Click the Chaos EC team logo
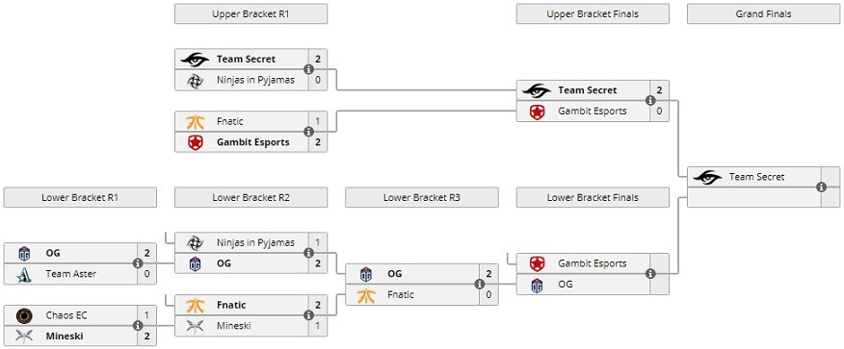The width and height of the screenshot is (844, 349). (25, 315)
